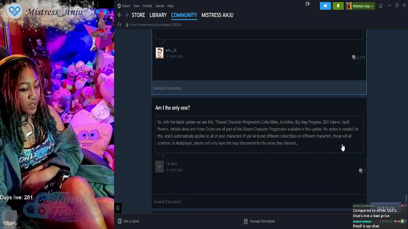The image size is (408, 229).
Task: Click the Manage Downloads icon
Action: point(246,221)
